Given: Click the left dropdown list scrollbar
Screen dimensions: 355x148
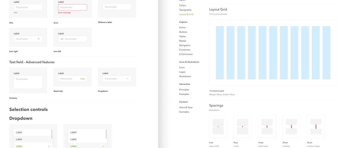Looking at the screenshot, I should [52, 134].
